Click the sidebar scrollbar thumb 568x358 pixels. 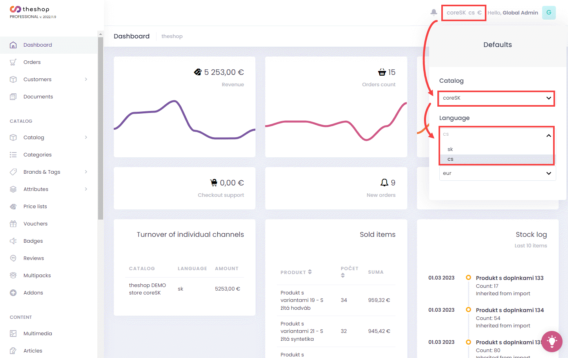pyautogui.click(x=100, y=128)
